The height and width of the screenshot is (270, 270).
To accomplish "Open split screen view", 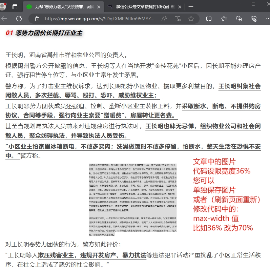I will click(x=209, y=19).
